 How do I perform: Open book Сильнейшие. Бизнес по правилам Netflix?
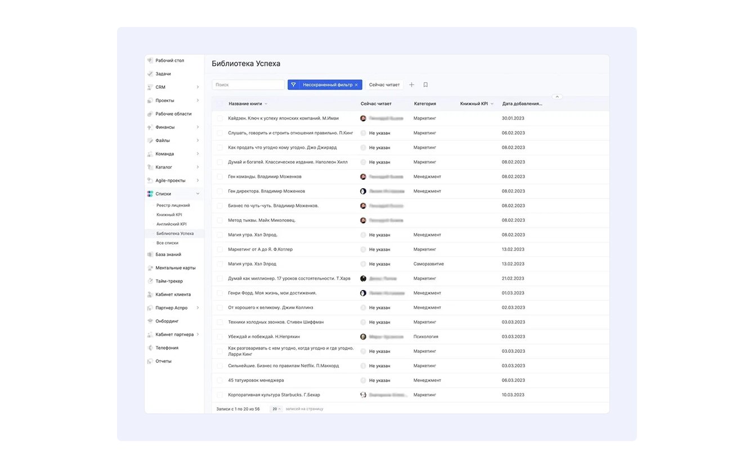pyautogui.click(x=284, y=366)
